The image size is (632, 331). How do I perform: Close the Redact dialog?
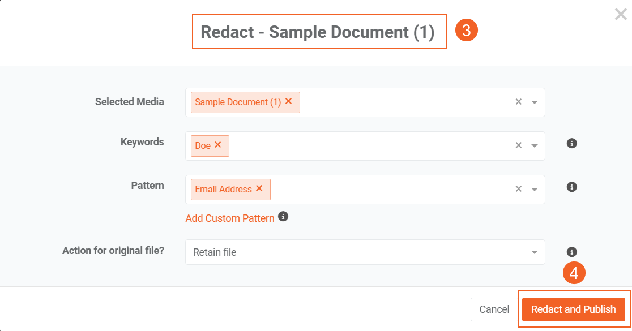coord(621,15)
